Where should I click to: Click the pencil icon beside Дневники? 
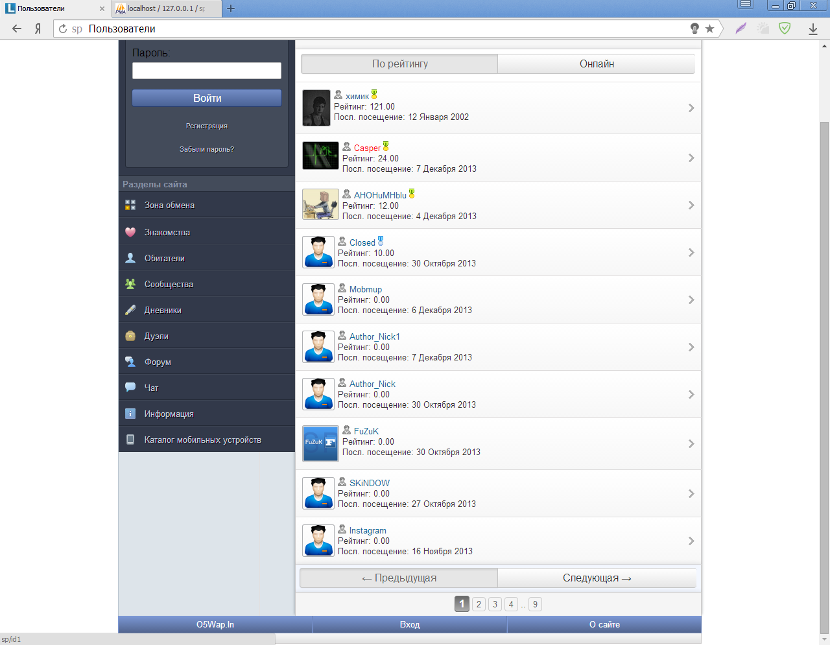(130, 310)
